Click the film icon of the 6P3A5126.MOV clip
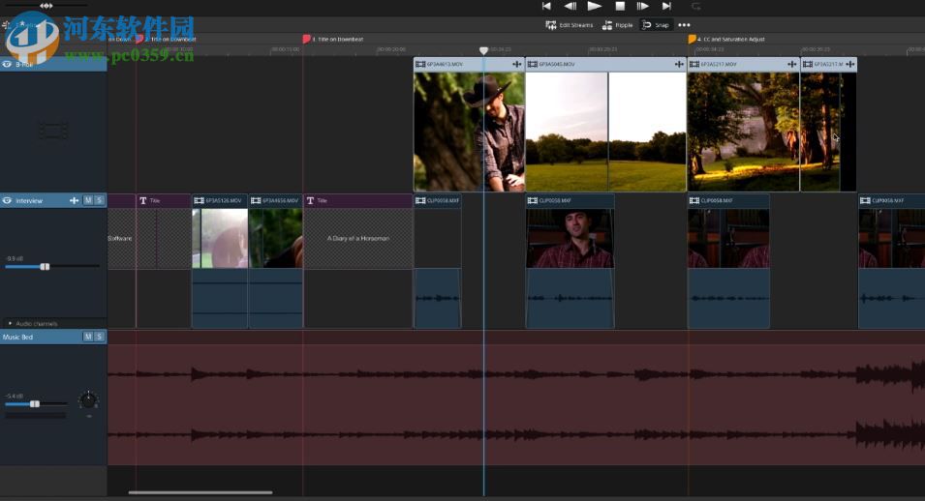Screen dimensions: 925x501 click(x=200, y=200)
